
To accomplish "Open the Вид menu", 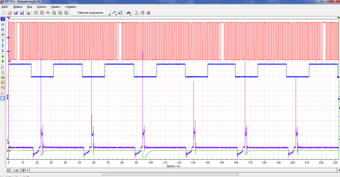I will (x=30, y=7).
